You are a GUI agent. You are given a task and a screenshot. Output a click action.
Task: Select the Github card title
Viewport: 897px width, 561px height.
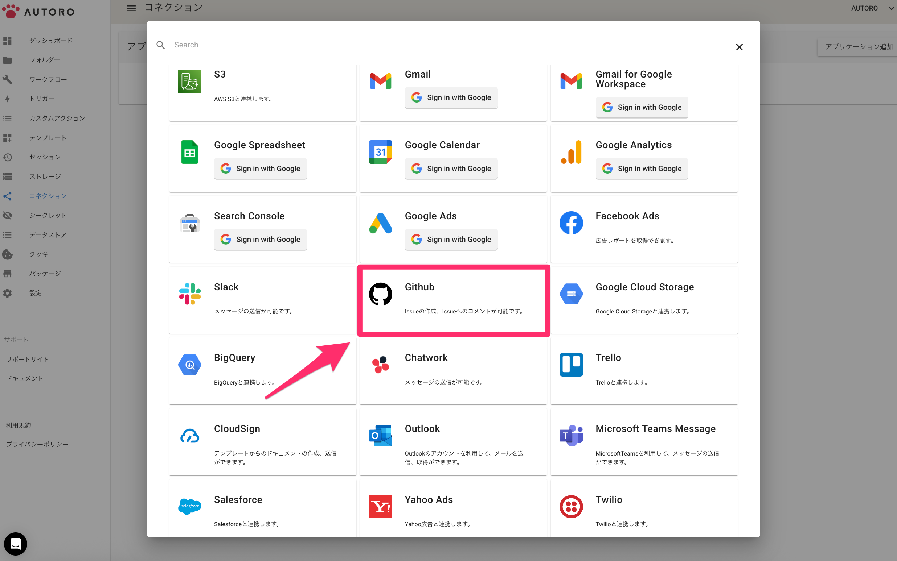[x=419, y=287]
